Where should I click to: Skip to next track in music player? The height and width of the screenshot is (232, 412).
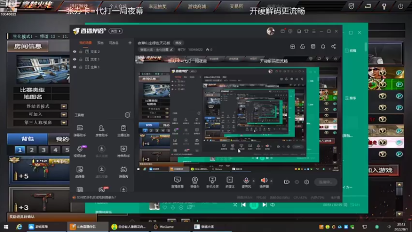[x=265, y=205]
